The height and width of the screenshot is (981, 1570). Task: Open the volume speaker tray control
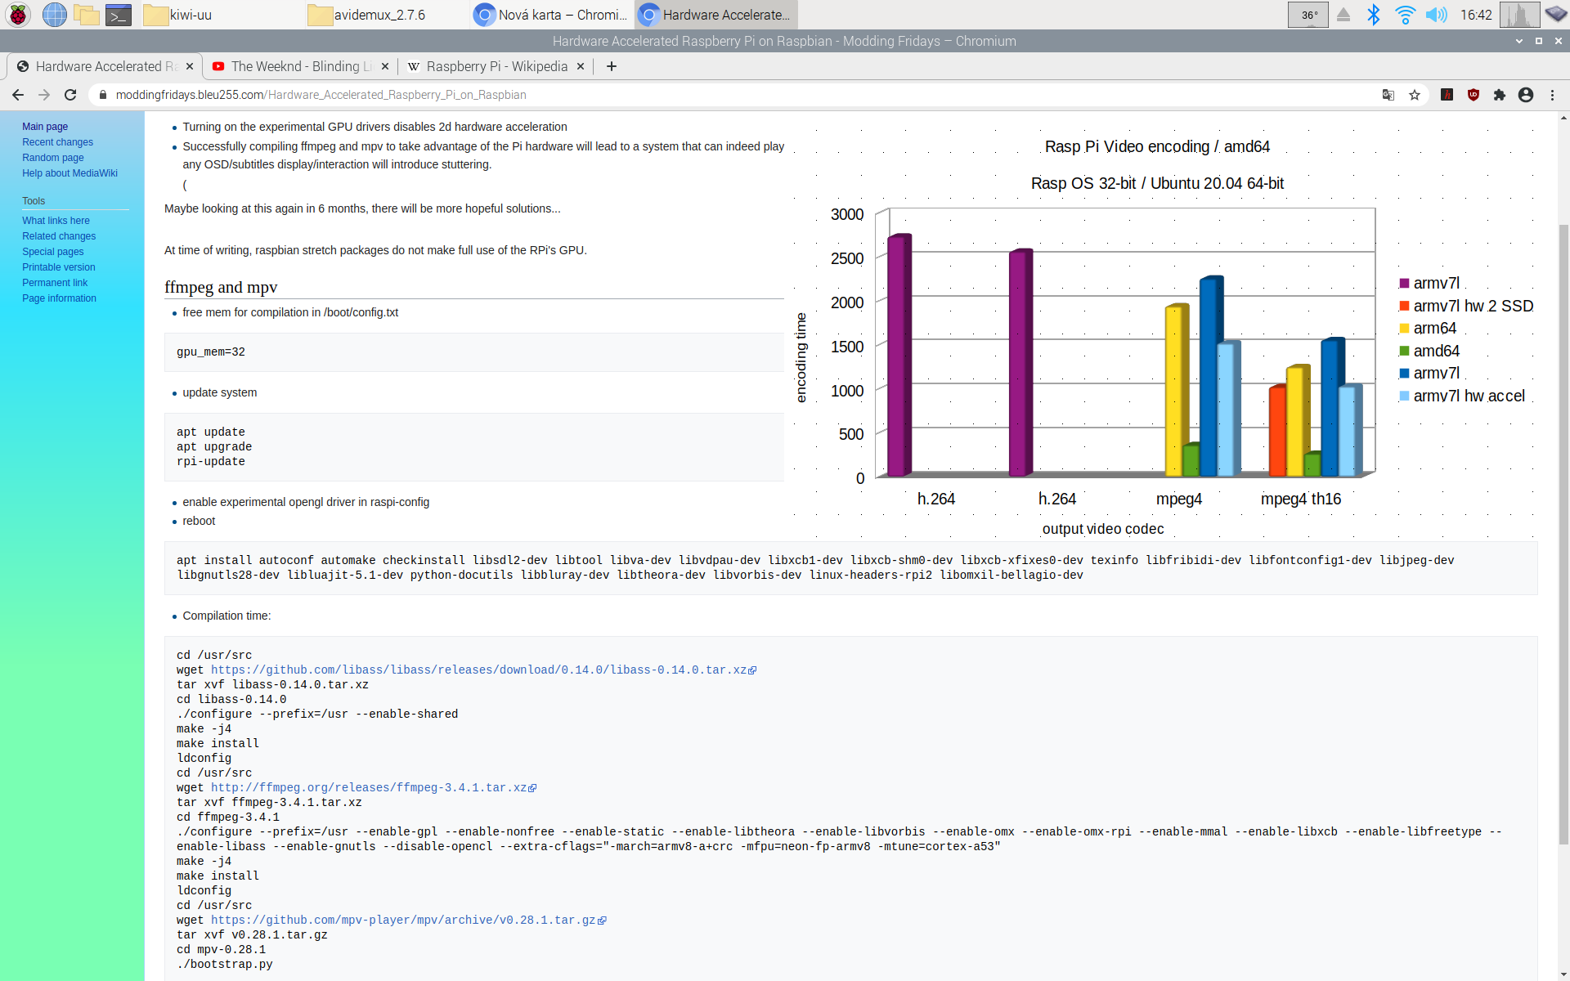[x=1436, y=15]
